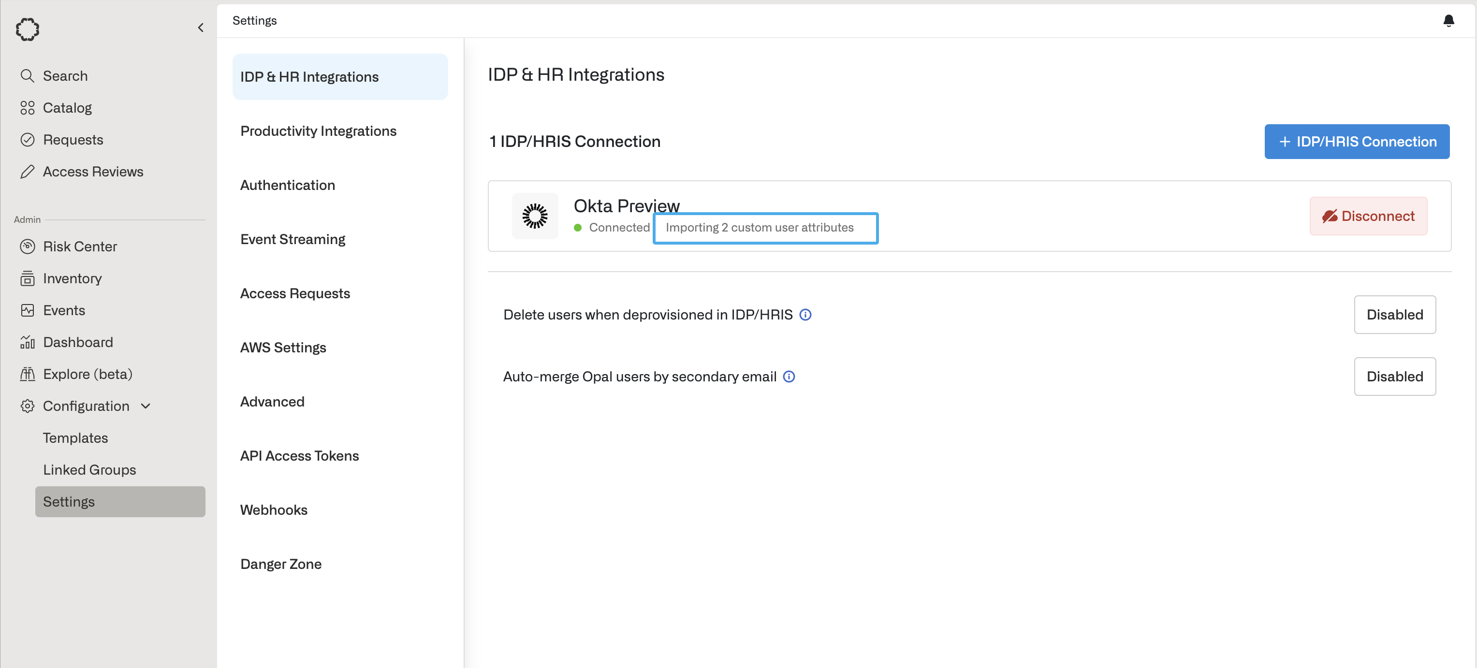1477x668 pixels.
Task: Click the Risk Center gauge icon
Action: point(27,247)
